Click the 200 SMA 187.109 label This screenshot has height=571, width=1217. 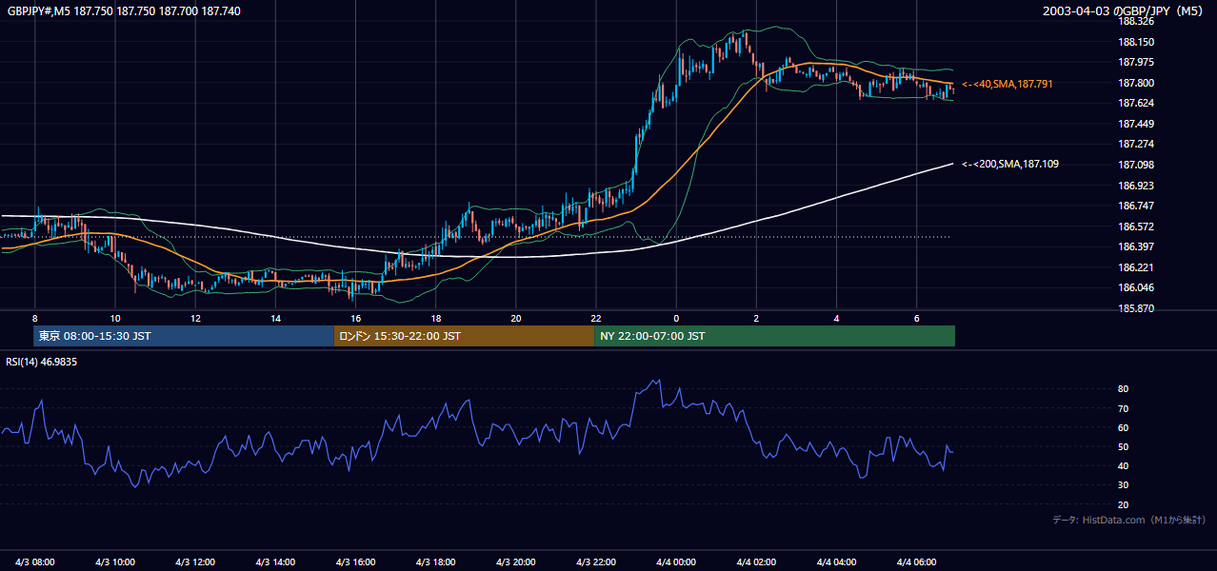point(1010,164)
